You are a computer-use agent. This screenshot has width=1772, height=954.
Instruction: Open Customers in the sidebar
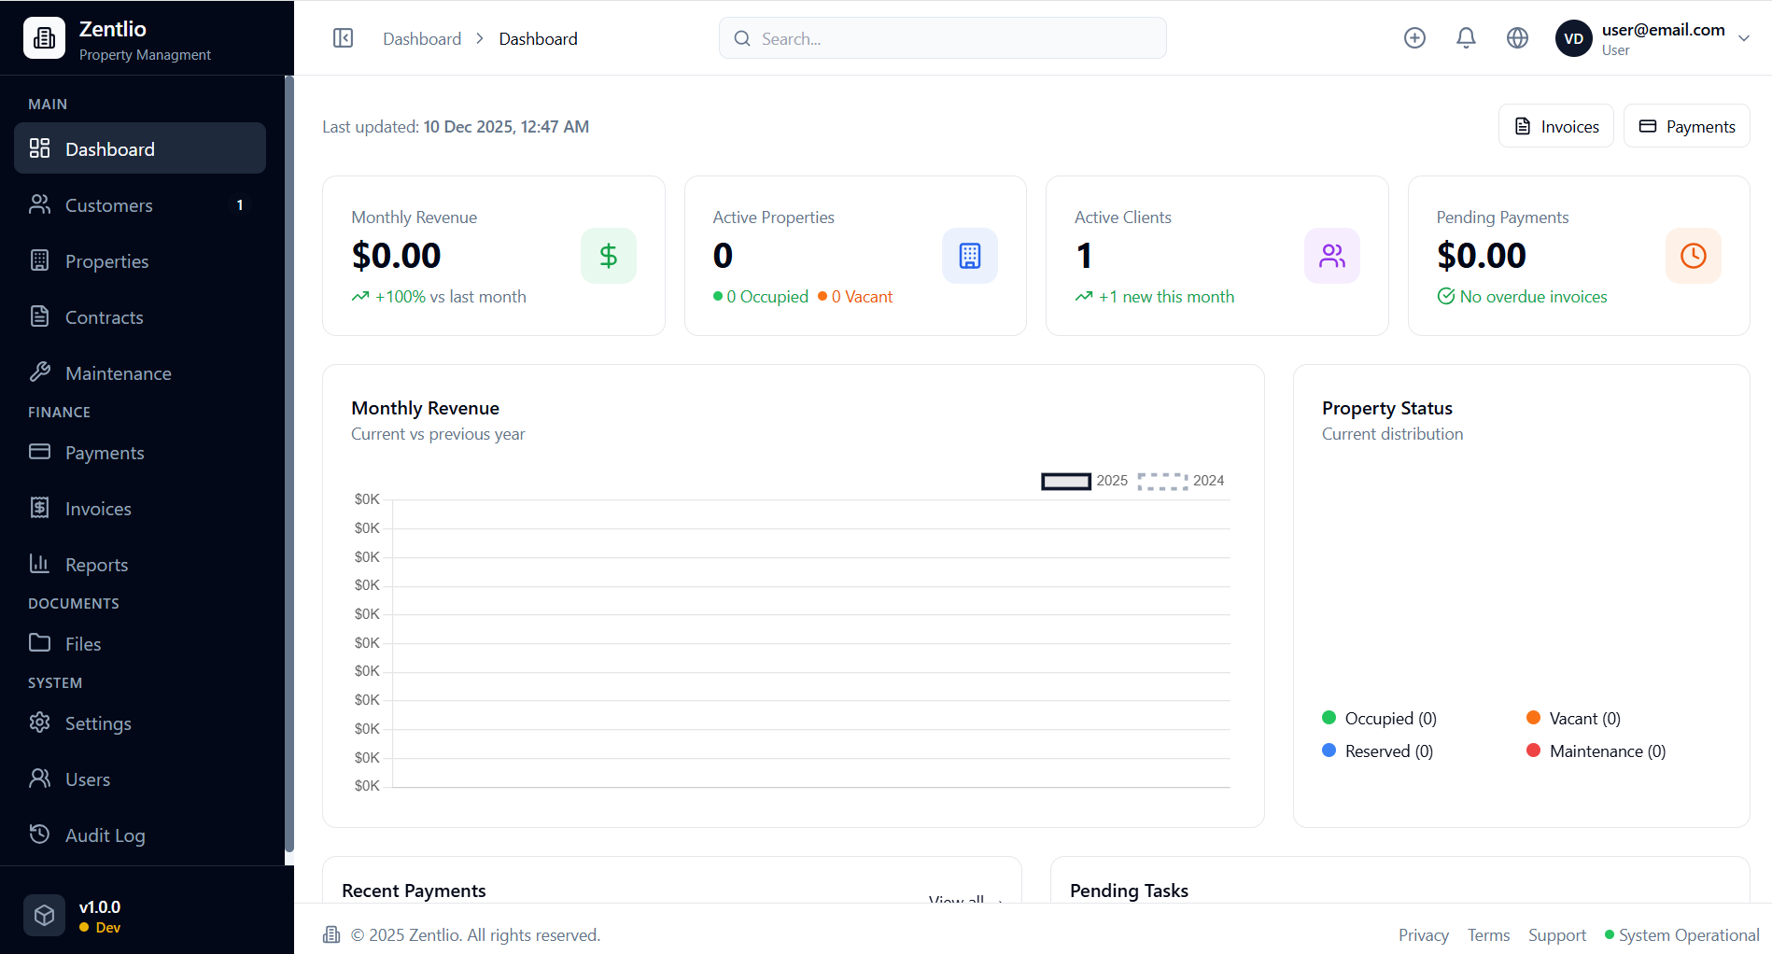click(109, 205)
